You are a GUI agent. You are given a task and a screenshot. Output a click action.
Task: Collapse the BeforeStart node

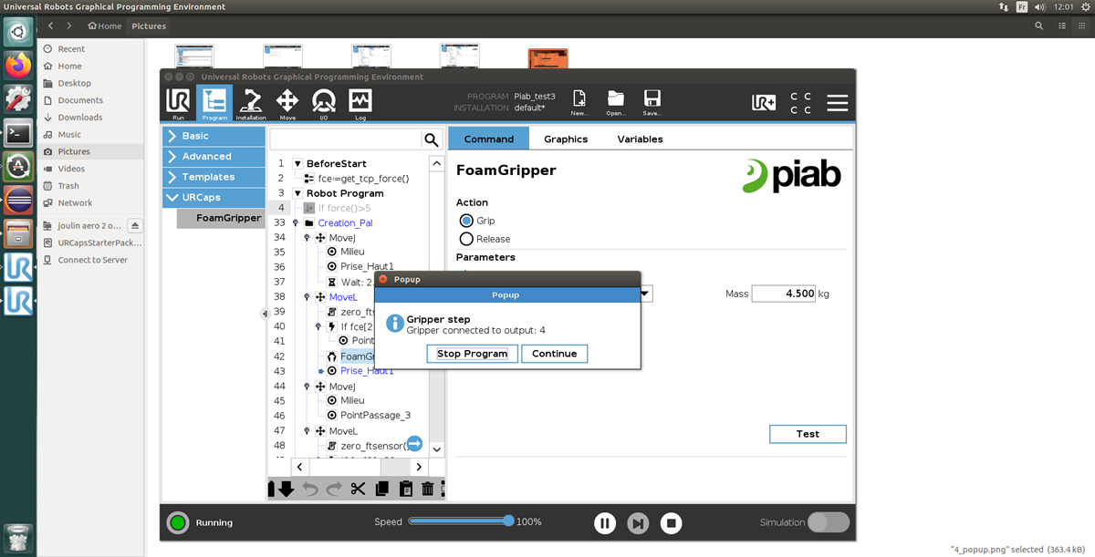coord(297,164)
